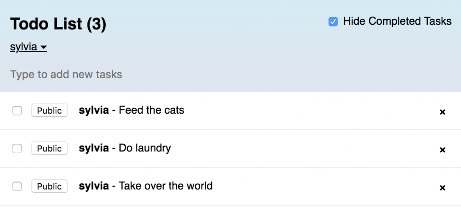Click the "Todo List (3)" heading
The height and width of the screenshot is (208, 461).
pyautogui.click(x=58, y=24)
